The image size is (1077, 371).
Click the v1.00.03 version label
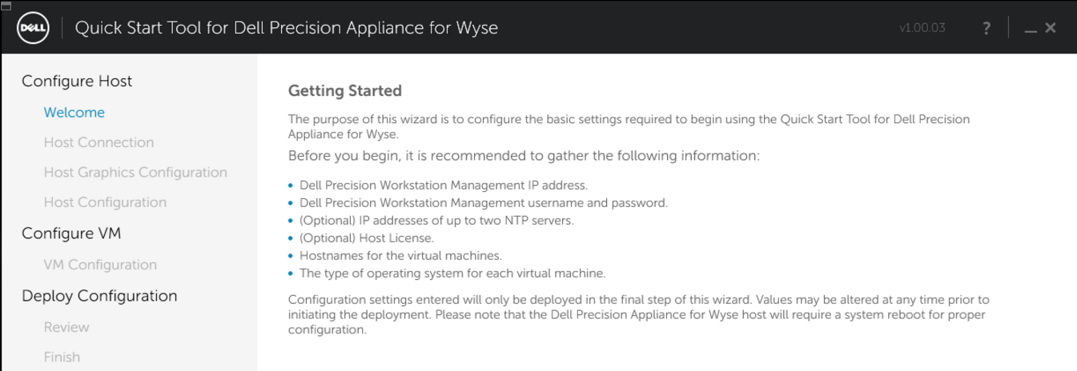tap(922, 28)
